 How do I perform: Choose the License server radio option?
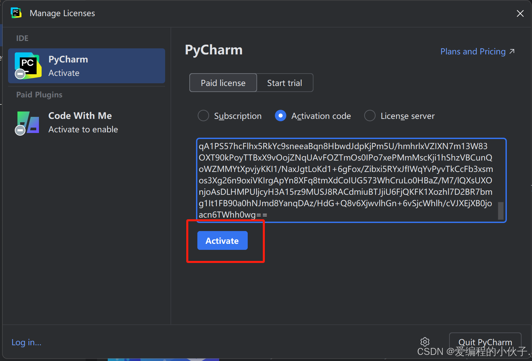click(370, 116)
